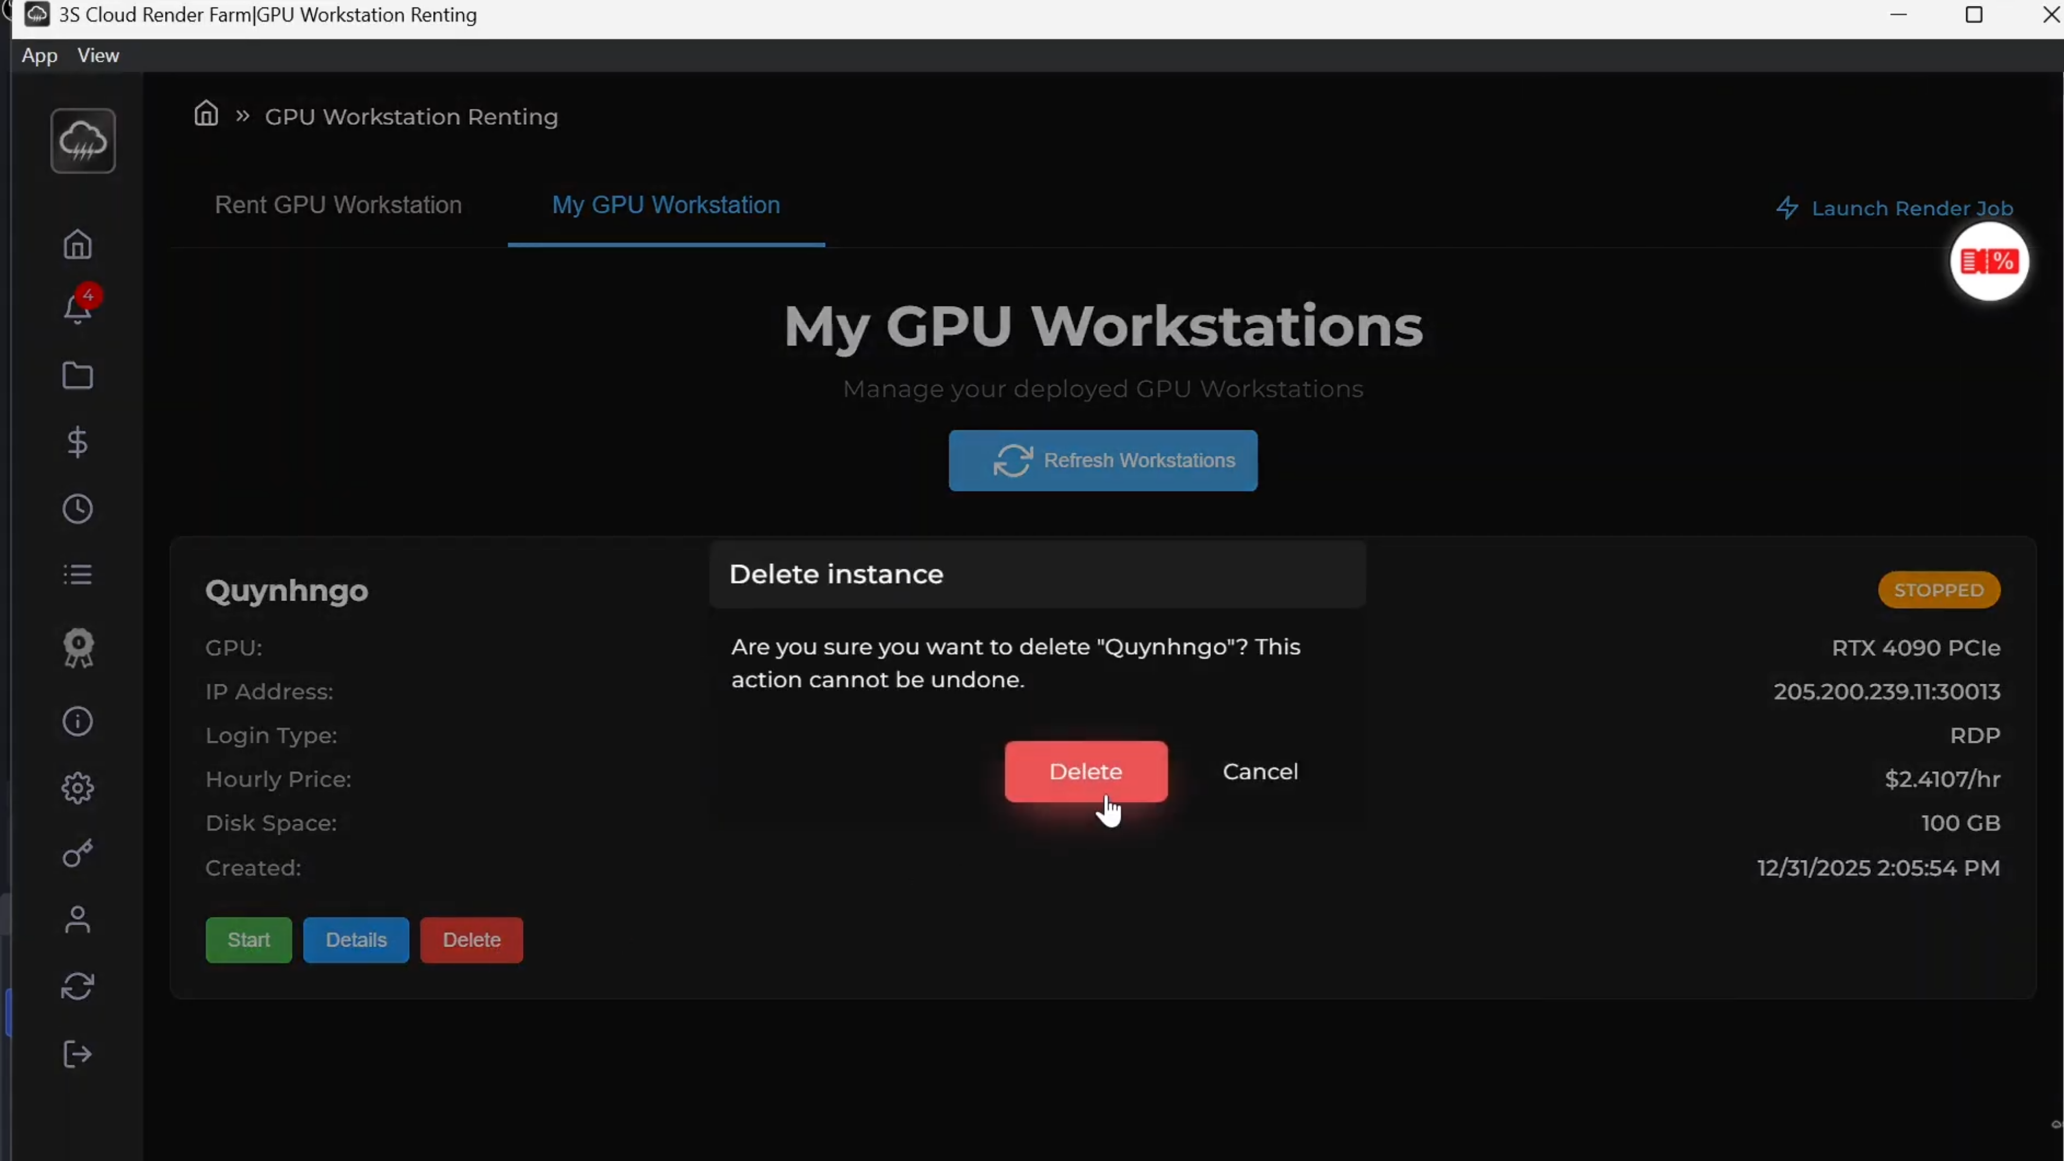Click the logout icon in sidebar

pos(78,1053)
